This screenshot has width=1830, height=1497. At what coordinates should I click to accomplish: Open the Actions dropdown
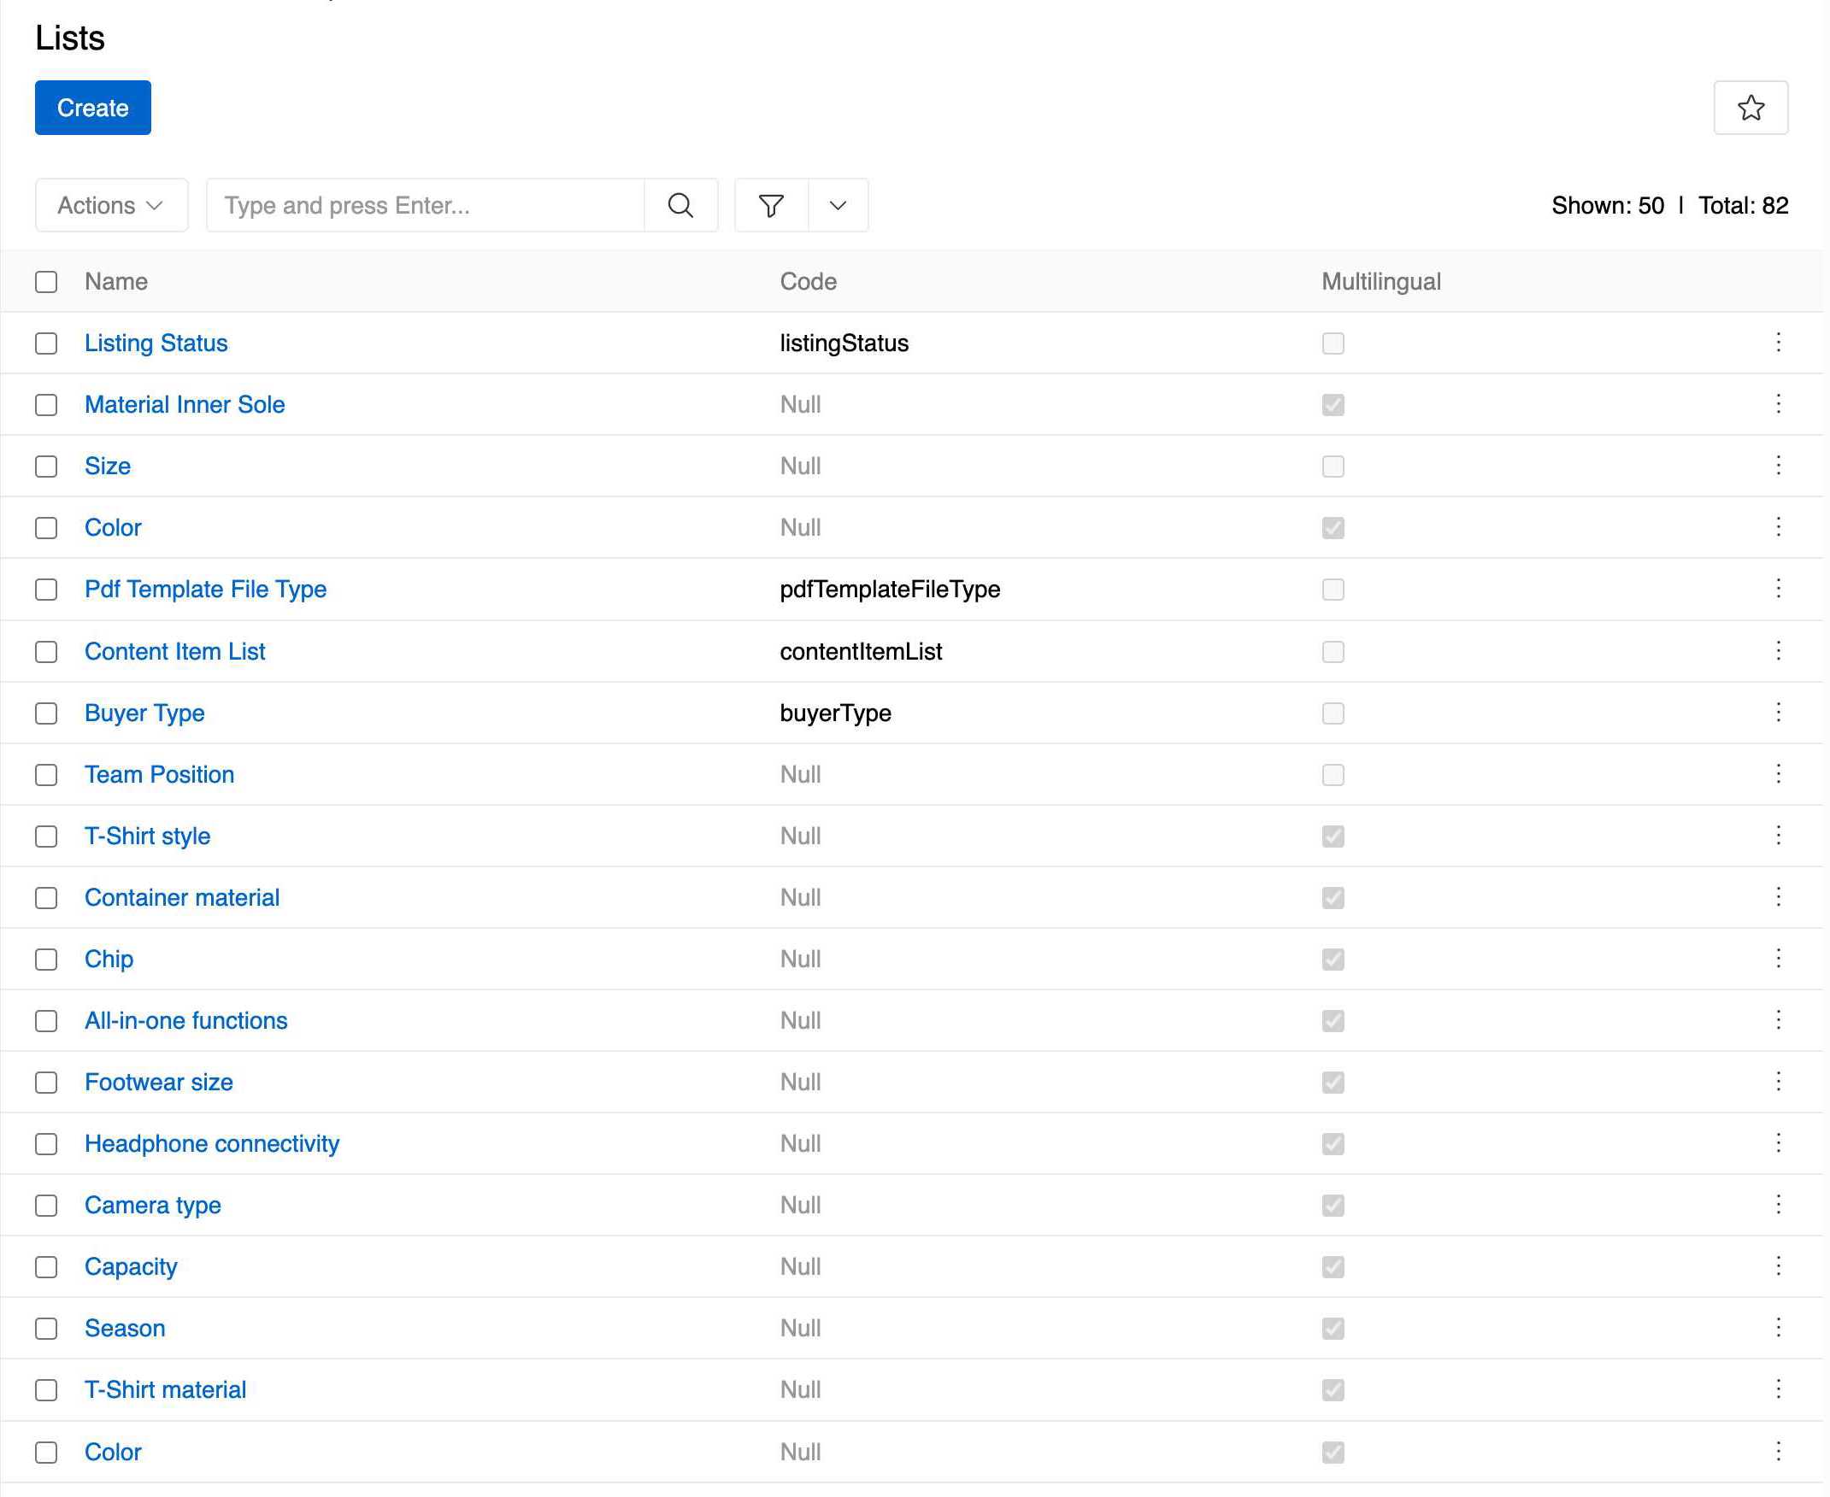click(x=110, y=205)
